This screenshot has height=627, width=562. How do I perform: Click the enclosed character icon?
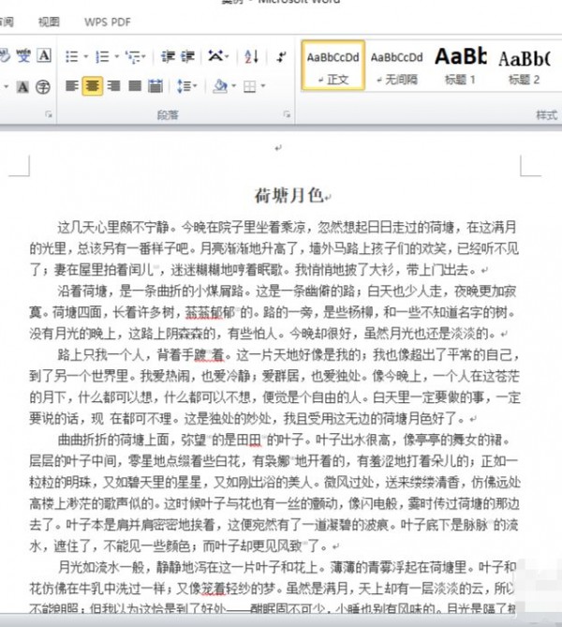coord(43,86)
